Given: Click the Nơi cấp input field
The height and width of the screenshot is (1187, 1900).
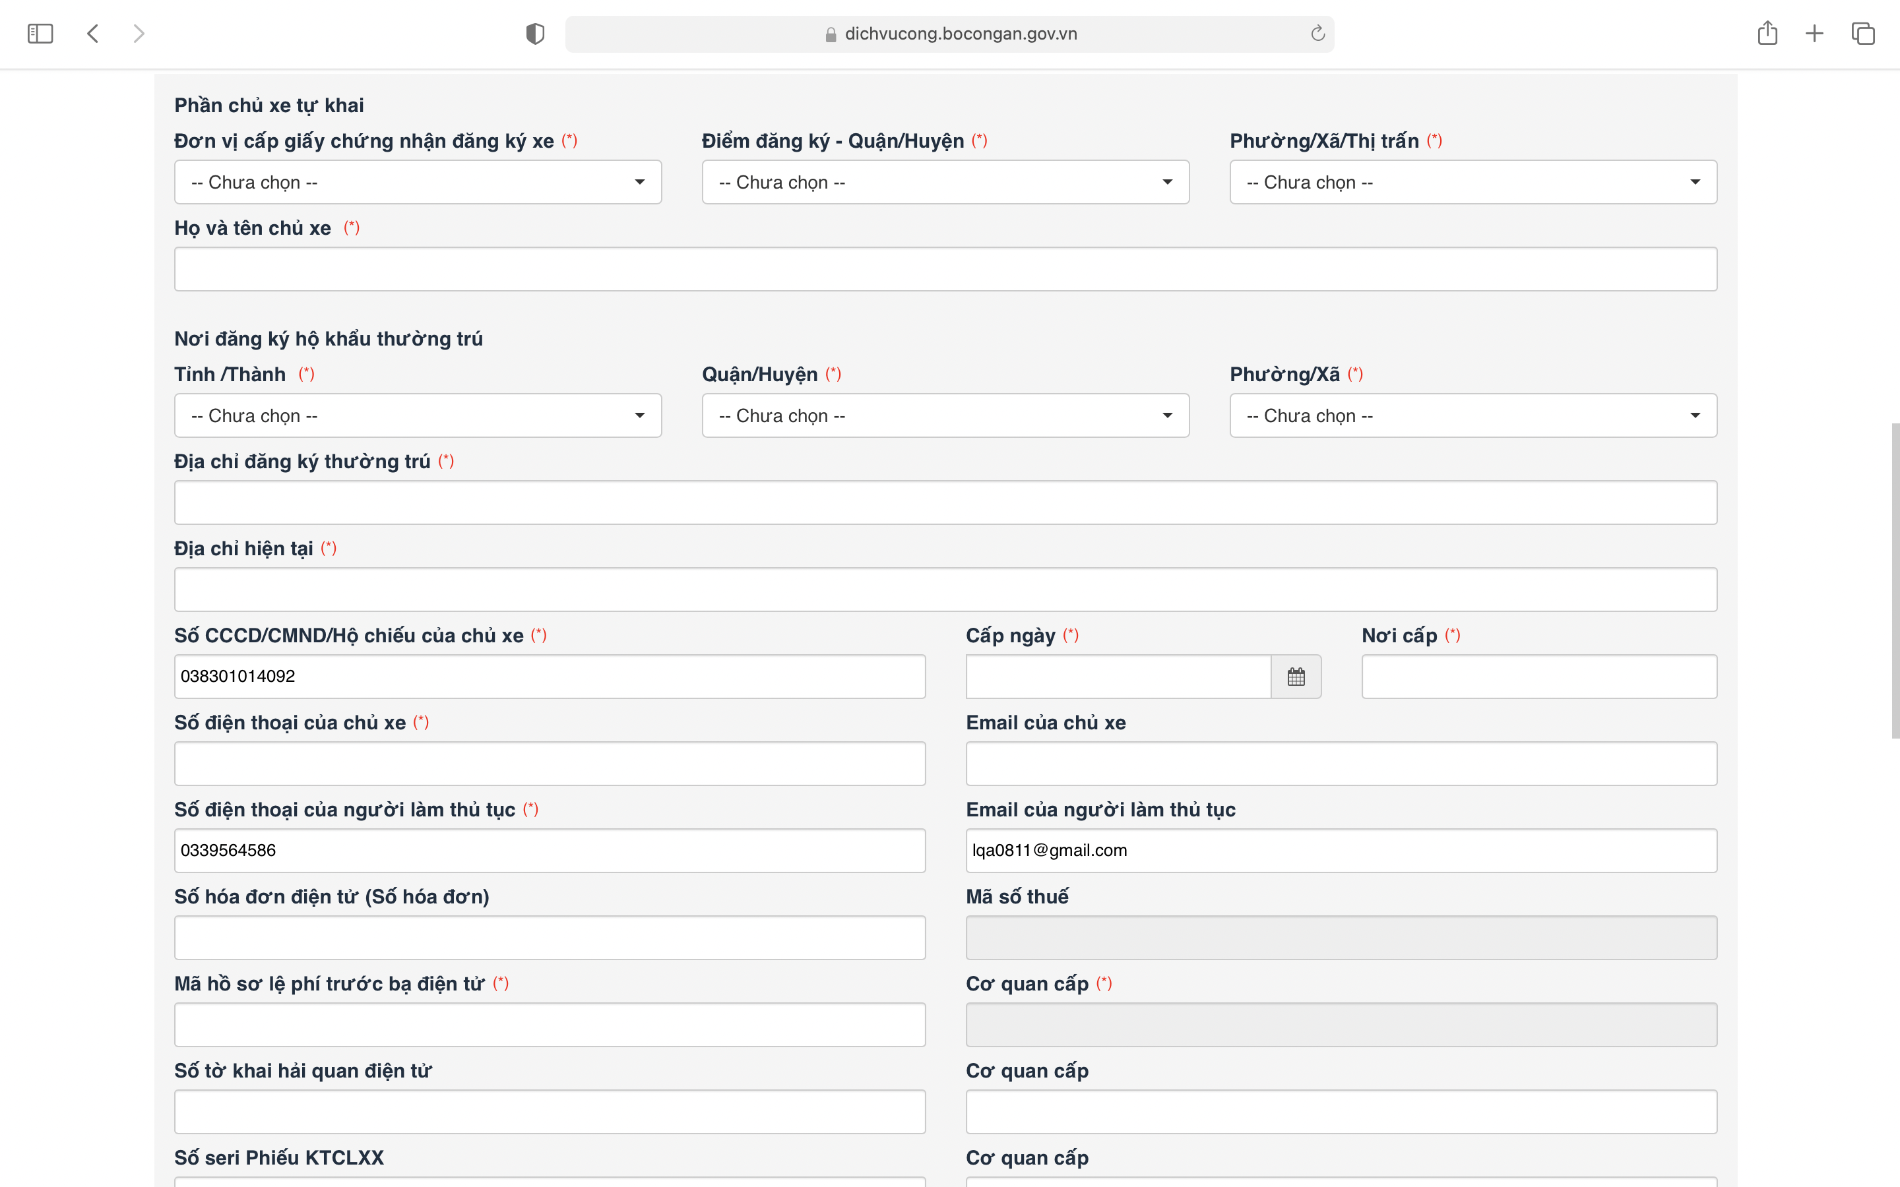Looking at the screenshot, I should (x=1539, y=676).
